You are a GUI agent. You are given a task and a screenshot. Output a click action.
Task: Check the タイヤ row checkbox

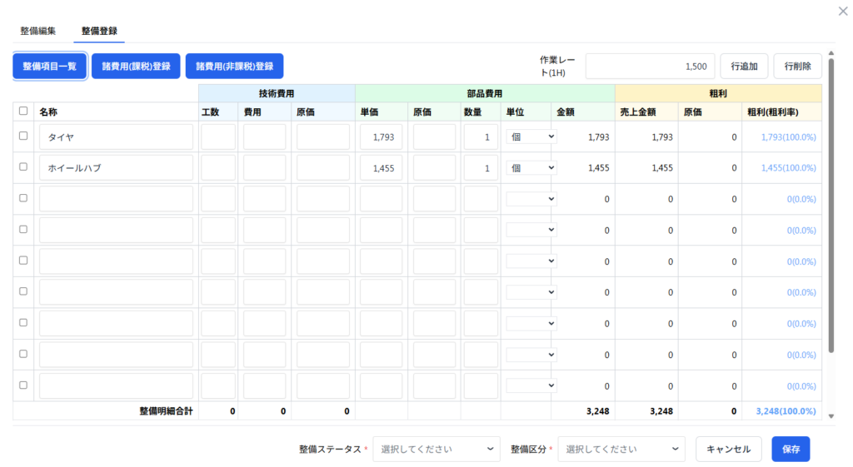pos(23,136)
